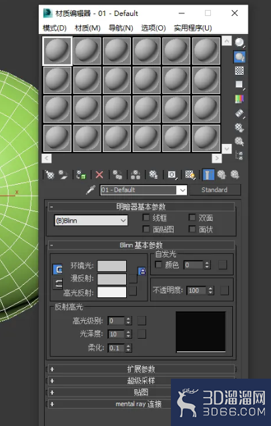Click the 漫反射 color swatch
271x426 pixels.
coord(112,279)
